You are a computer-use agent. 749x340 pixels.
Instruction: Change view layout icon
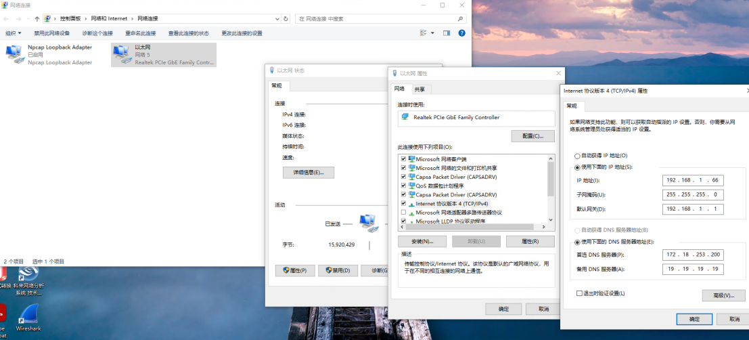[424, 33]
